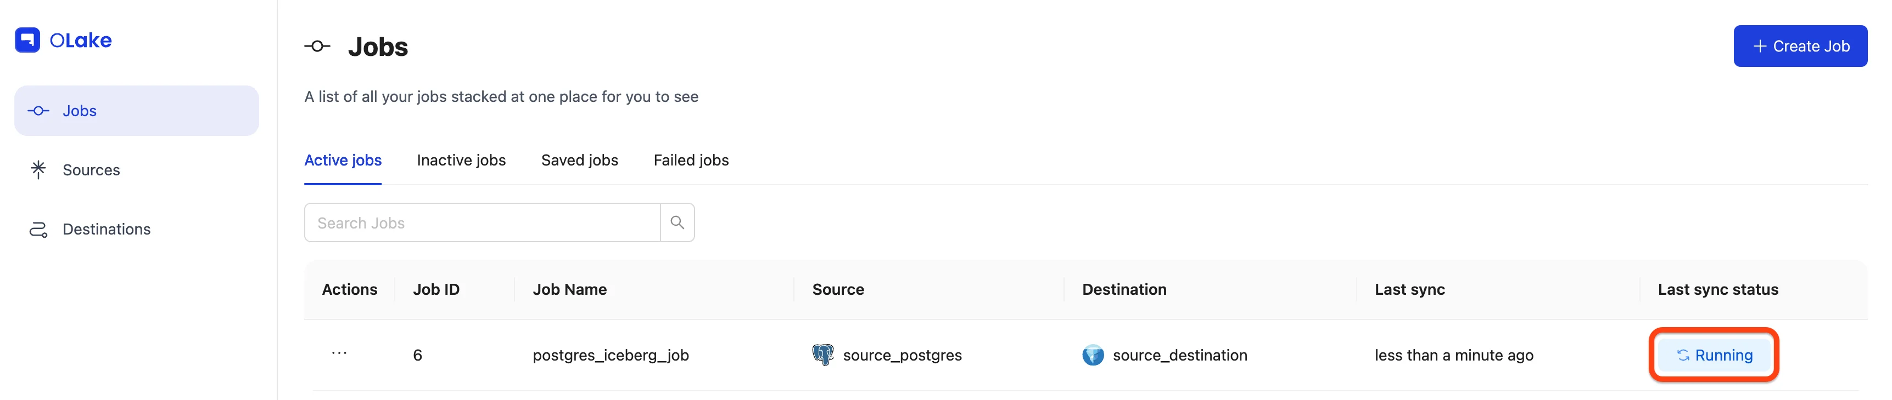Image resolution: width=1892 pixels, height=400 pixels.
Task: Click the search magnifier icon
Action: click(676, 222)
